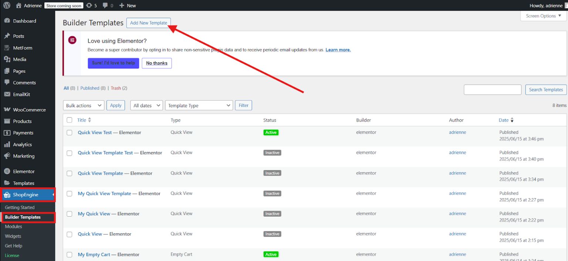Check the select-all checkbox in table header

70,120
